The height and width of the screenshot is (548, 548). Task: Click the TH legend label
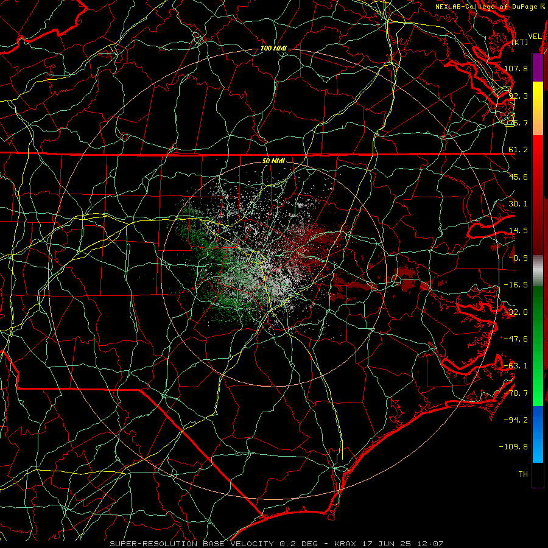pyautogui.click(x=523, y=474)
